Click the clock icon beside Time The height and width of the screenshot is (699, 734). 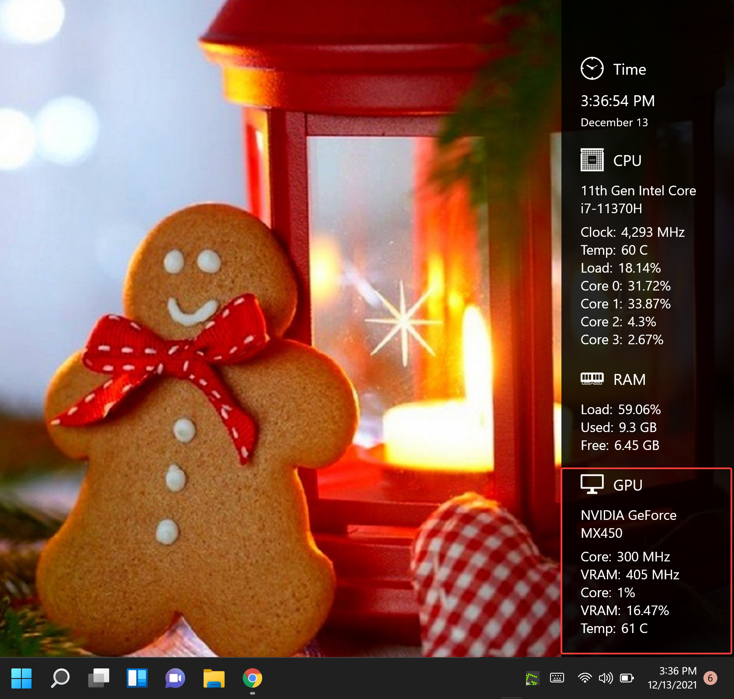click(x=592, y=69)
